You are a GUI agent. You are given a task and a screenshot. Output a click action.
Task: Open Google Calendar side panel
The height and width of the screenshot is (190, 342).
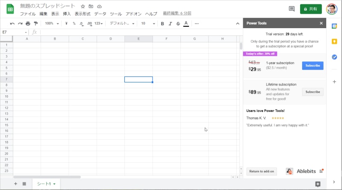point(334,26)
